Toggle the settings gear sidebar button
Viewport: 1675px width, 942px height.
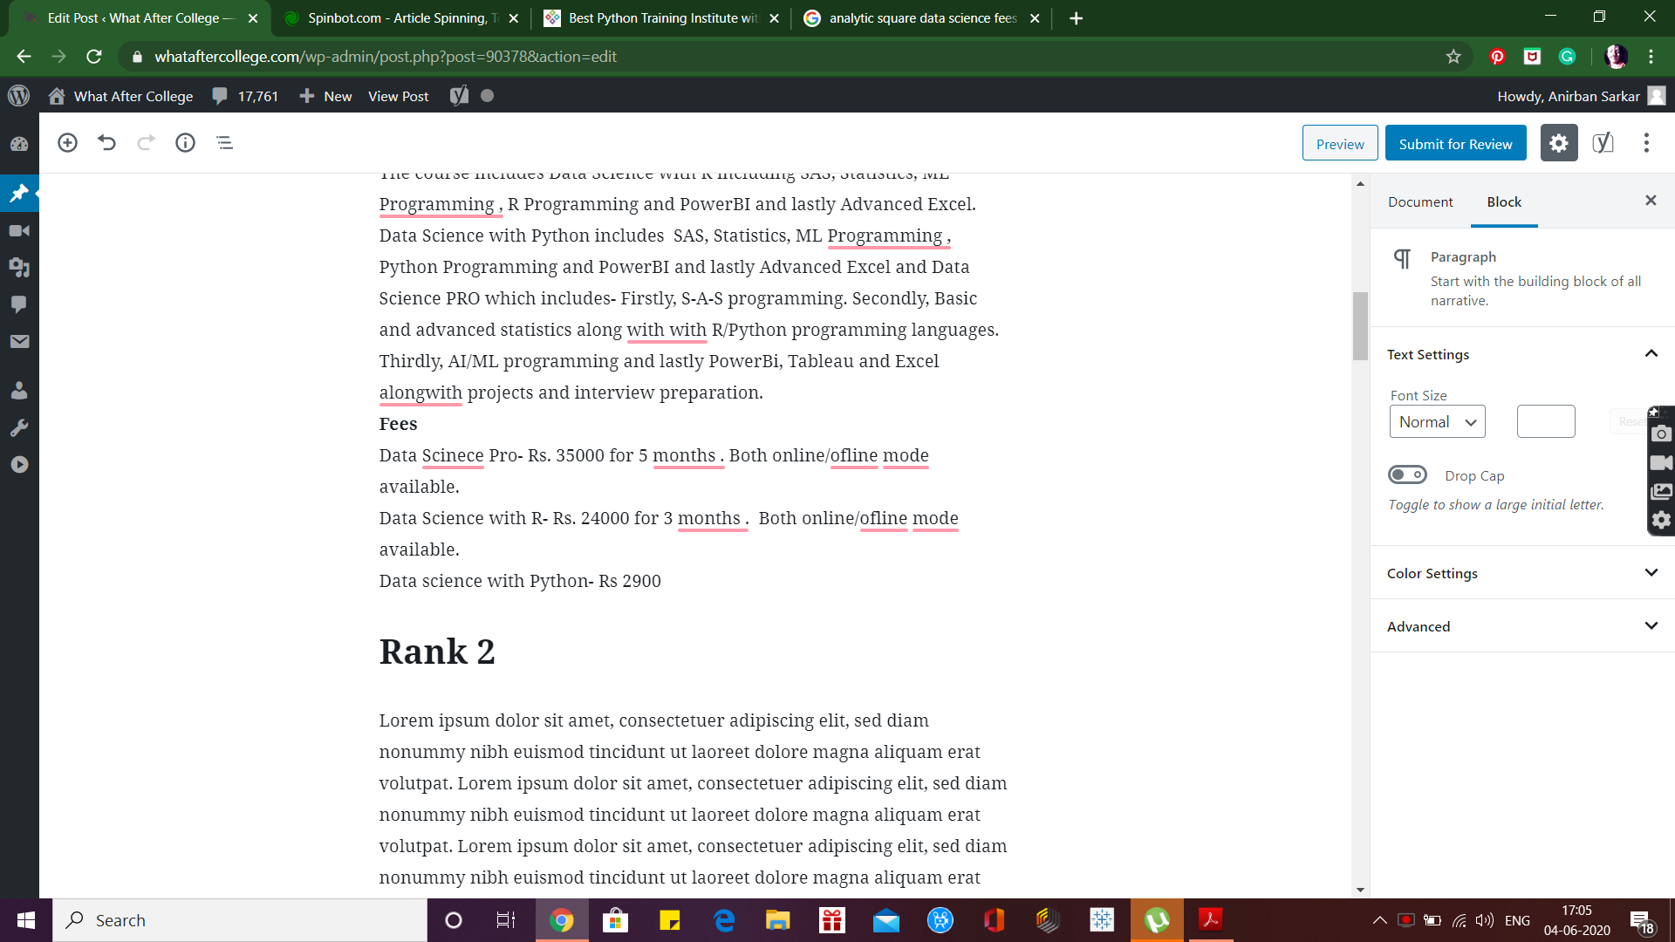point(1559,143)
